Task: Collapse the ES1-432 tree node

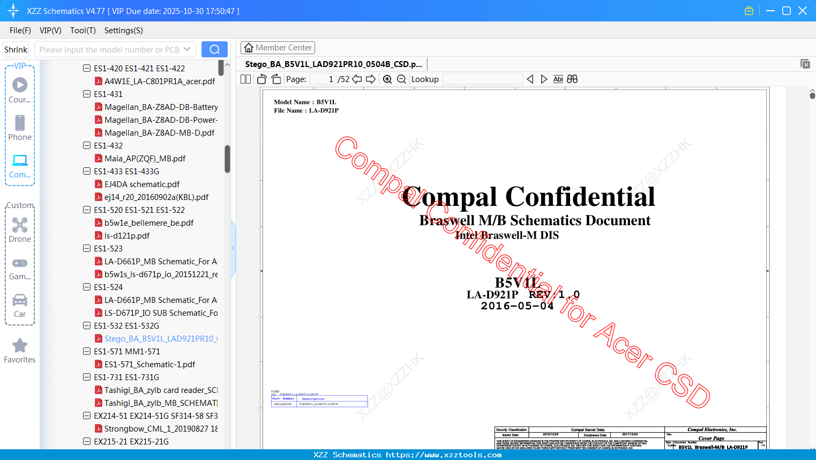Action: tap(87, 145)
